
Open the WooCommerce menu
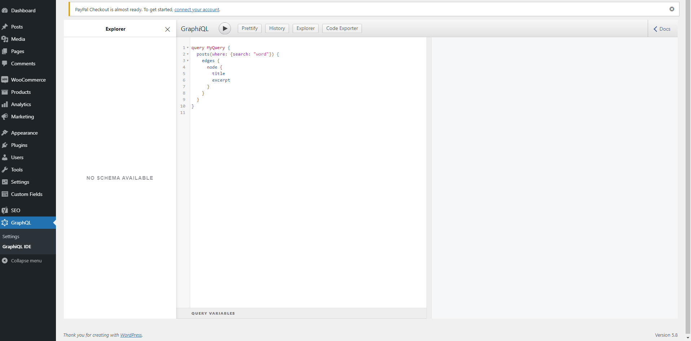[x=28, y=80]
